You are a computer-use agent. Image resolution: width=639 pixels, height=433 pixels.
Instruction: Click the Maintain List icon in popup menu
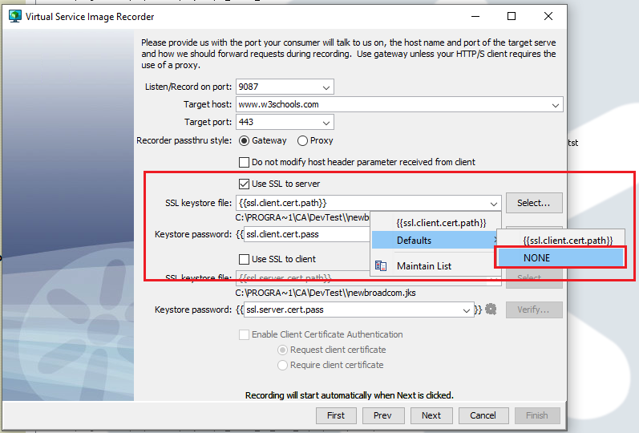pos(381,266)
